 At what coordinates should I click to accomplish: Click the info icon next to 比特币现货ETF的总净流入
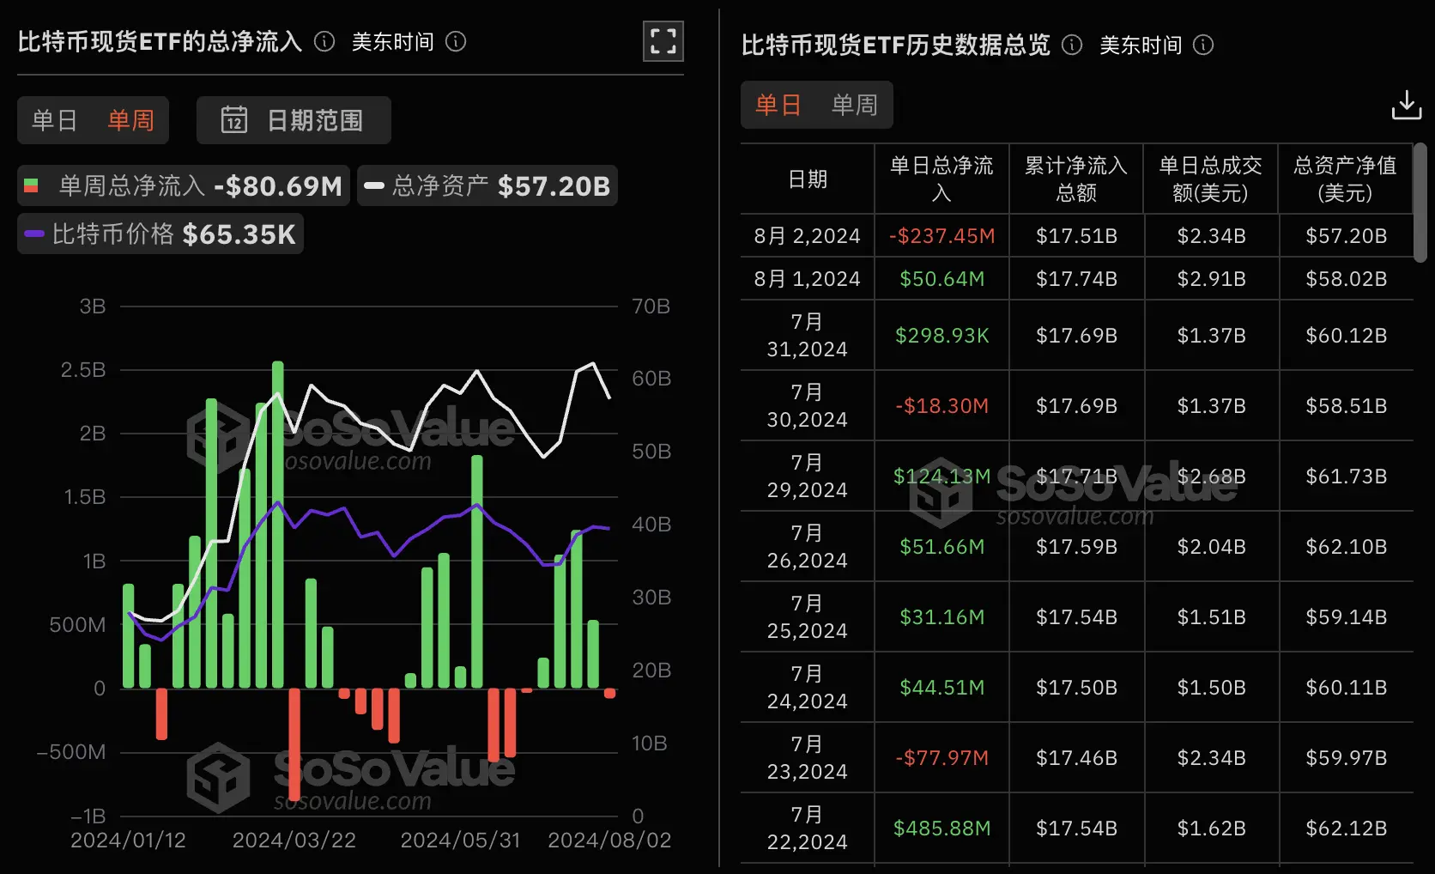coord(324,40)
